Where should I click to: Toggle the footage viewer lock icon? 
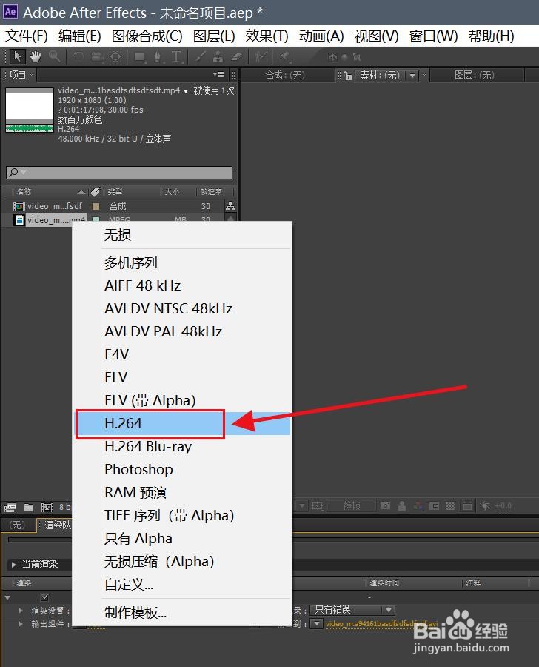[348, 76]
